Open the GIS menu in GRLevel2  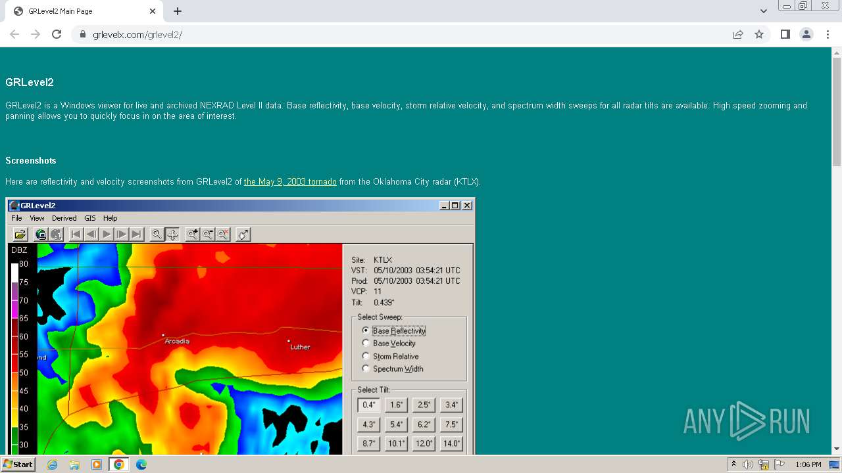[89, 218]
